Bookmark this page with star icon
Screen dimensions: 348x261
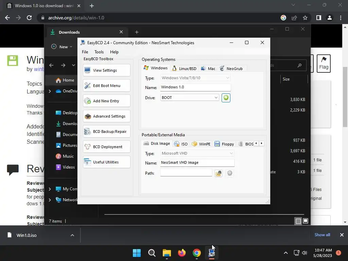pyautogui.click(x=305, y=18)
